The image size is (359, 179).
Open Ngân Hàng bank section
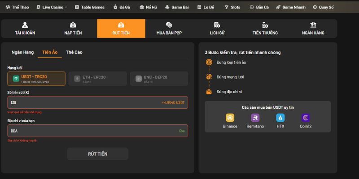click(313, 29)
